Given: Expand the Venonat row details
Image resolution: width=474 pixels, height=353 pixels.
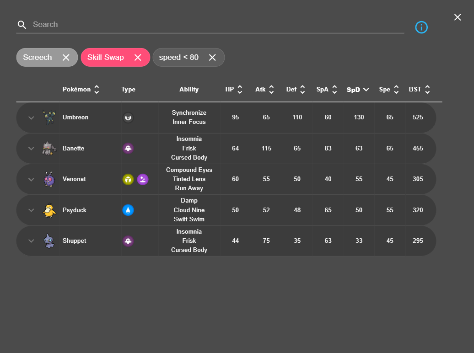Looking at the screenshot, I should point(31,179).
